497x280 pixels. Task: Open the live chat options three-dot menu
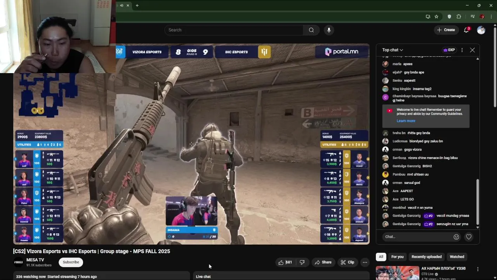(462, 50)
